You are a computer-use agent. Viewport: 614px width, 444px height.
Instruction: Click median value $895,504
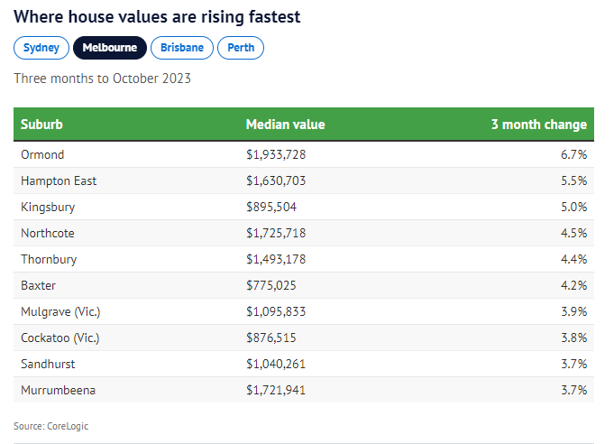[271, 207]
